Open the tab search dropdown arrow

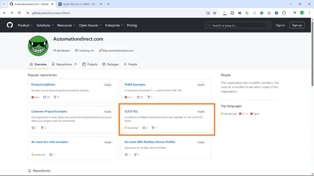click(x=4, y=4)
